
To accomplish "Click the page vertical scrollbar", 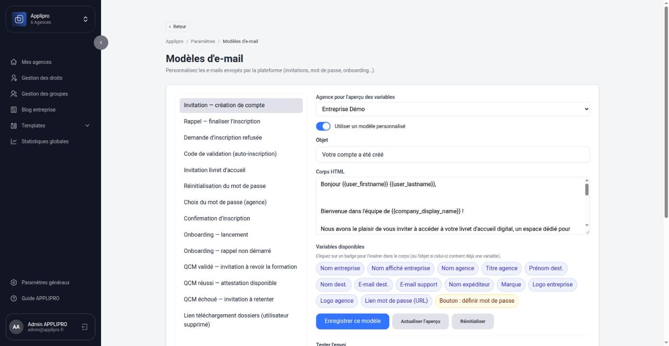I will (666, 112).
